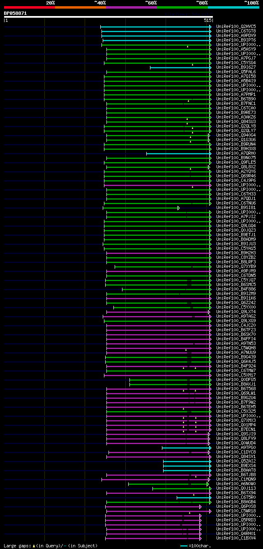This screenshot has height=549, width=263.
Task: Select the UniRef100_Q9LGQ4 label
Action: pos(236,226)
